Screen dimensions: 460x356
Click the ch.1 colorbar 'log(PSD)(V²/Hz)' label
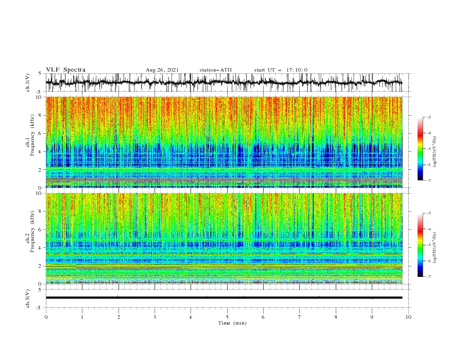434,152
